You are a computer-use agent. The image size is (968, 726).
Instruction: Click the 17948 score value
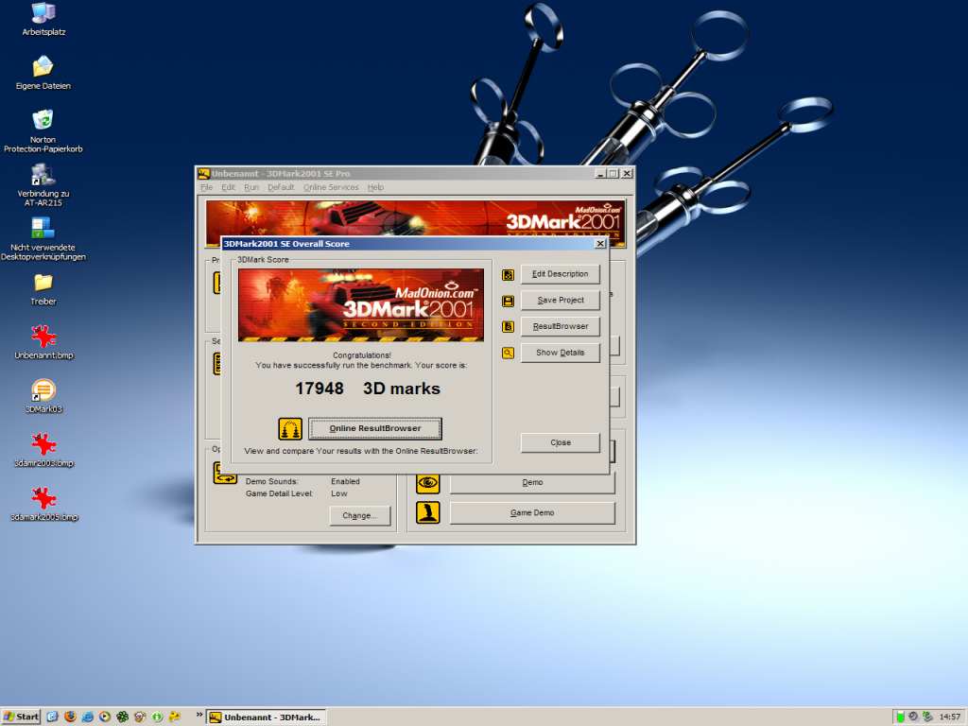click(320, 389)
